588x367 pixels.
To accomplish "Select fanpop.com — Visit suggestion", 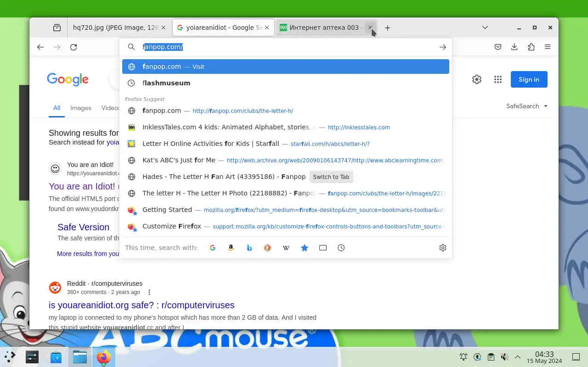I will [x=286, y=67].
